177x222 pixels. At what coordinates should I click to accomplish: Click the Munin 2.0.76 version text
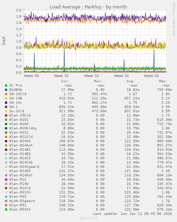(x=88, y=218)
